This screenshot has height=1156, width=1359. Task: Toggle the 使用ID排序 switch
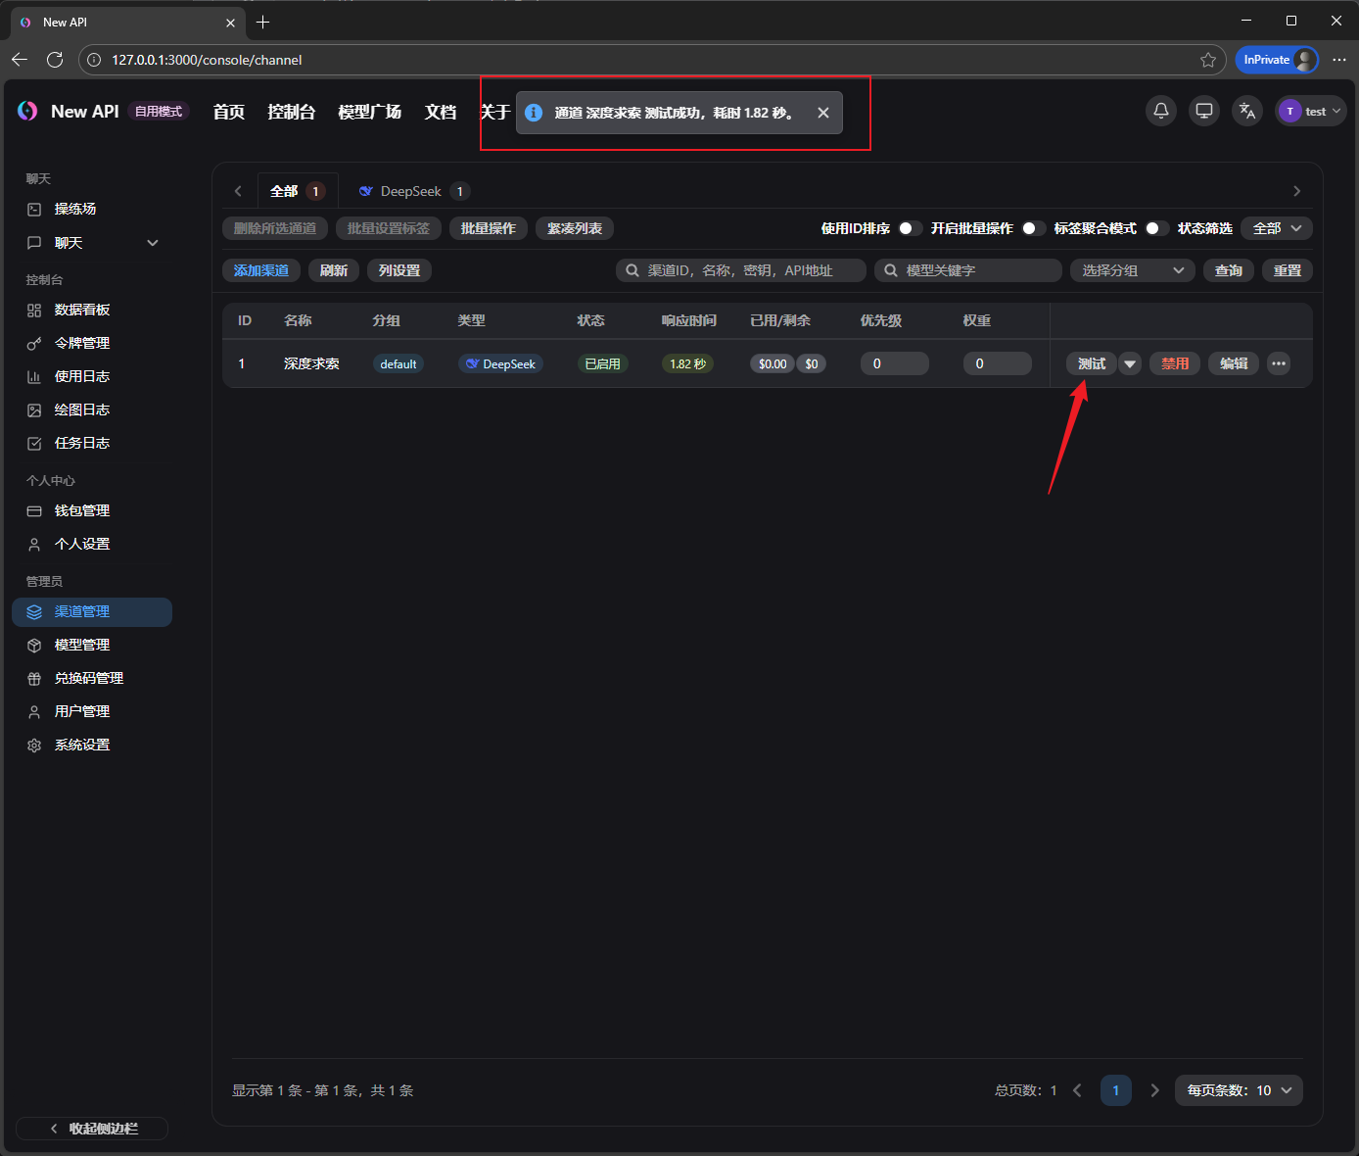[x=910, y=228]
